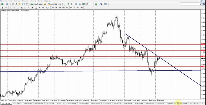
Task: Open the Navigator folders icon
Action: point(20,4)
